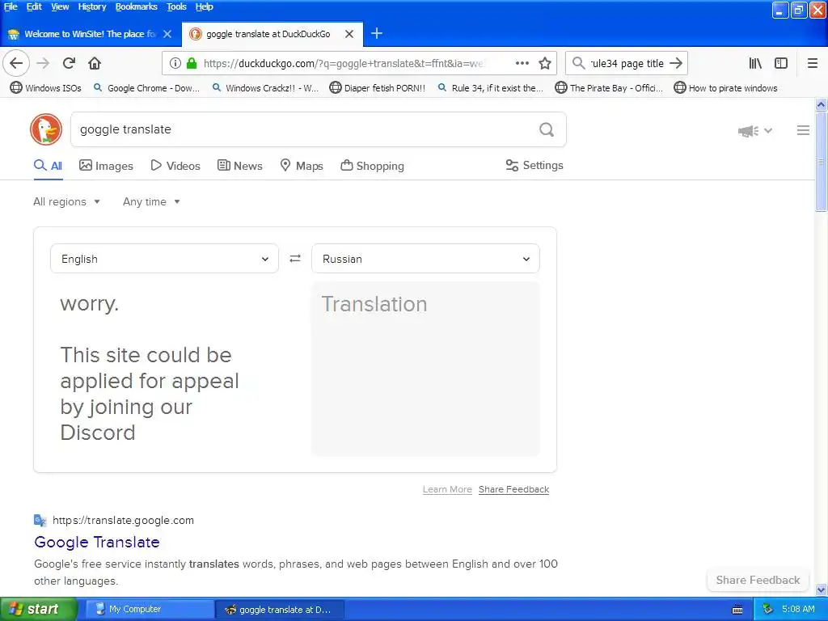Click the 5:08 AM taskbar clock
The height and width of the screenshot is (621, 828).
tap(798, 610)
